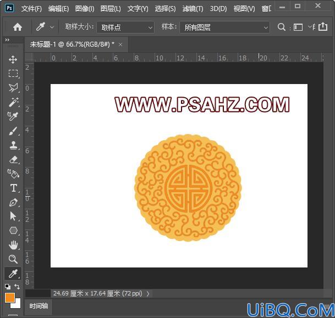Select the Zoom tool
Image resolution: width=335 pixels, height=318 pixels.
click(13, 259)
